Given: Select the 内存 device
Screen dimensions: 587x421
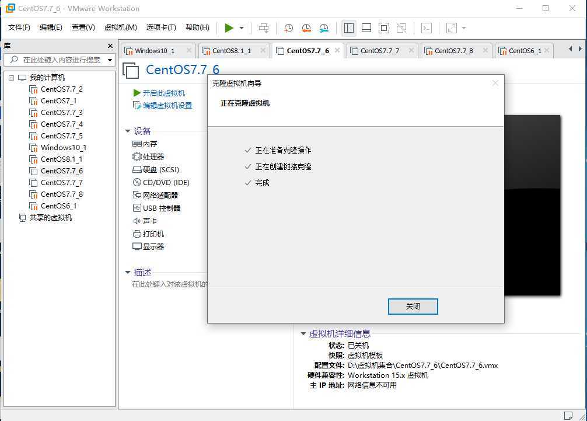Looking at the screenshot, I should pyautogui.click(x=145, y=144).
